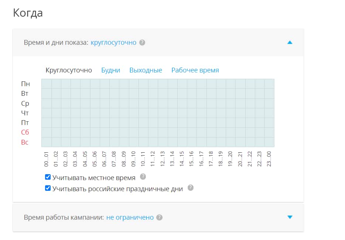Click the 06...07 hour column label
This screenshot has width=345, height=240.
[104, 159]
